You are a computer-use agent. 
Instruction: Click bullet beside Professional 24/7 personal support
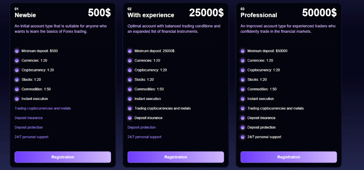pos(242,137)
